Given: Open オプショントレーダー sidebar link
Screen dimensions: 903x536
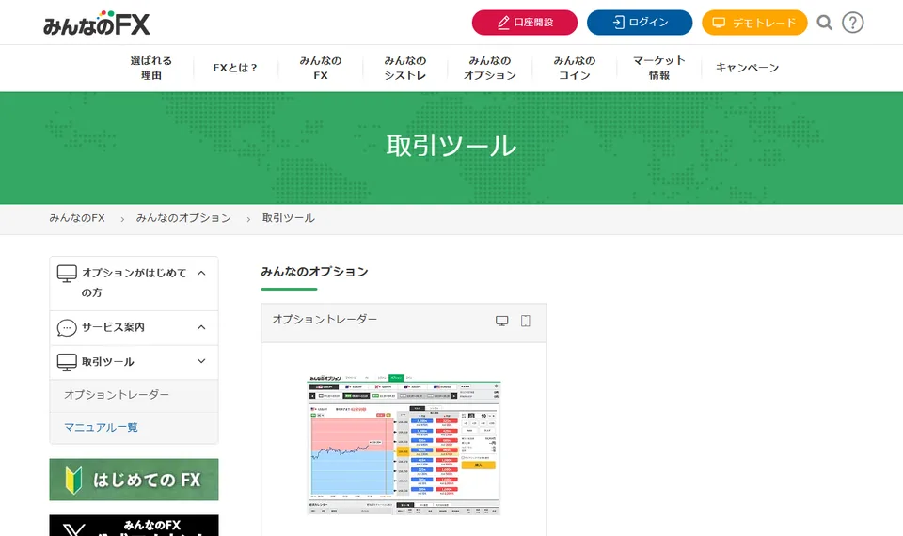Looking at the screenshot, I should point(117,395).
